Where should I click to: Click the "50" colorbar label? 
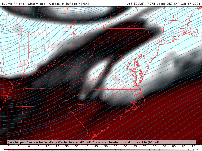point(106,146)
